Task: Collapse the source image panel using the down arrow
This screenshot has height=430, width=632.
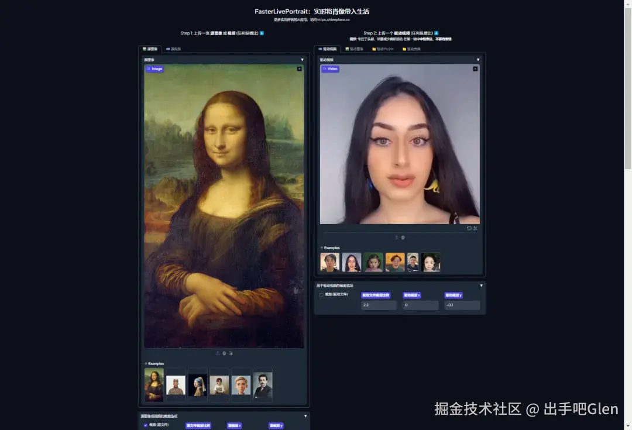Action: coord(303,59)
